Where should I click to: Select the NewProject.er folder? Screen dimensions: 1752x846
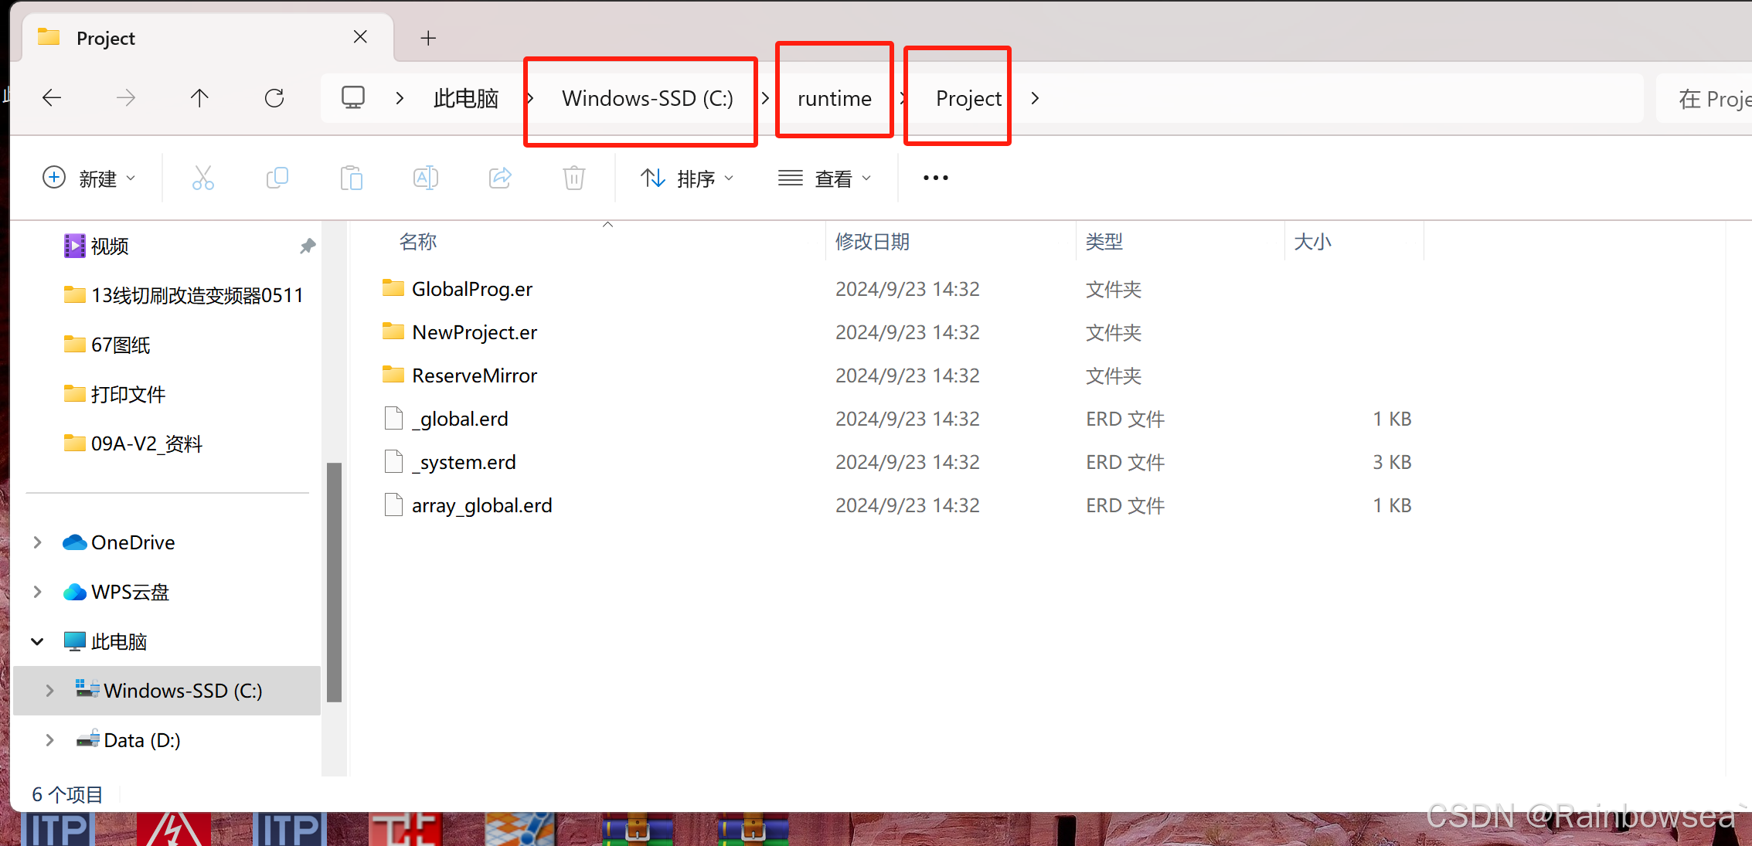[x=474, y=332]
